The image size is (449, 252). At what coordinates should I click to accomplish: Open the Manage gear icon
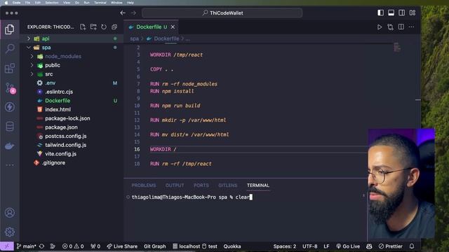(x=10, y=232)
